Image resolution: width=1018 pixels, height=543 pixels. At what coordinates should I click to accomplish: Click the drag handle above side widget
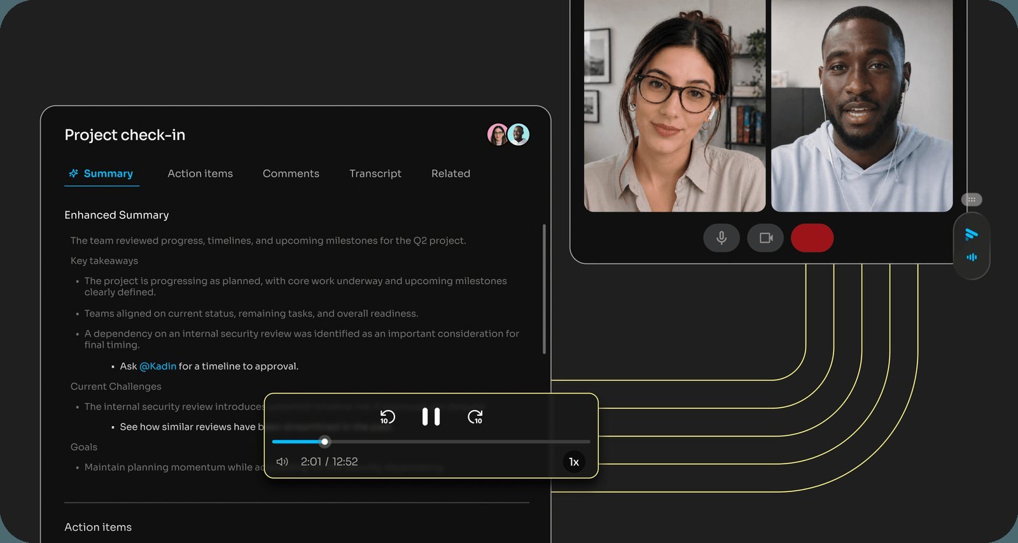tap(972, 200)
